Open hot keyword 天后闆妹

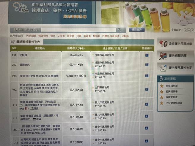[31, 36]
